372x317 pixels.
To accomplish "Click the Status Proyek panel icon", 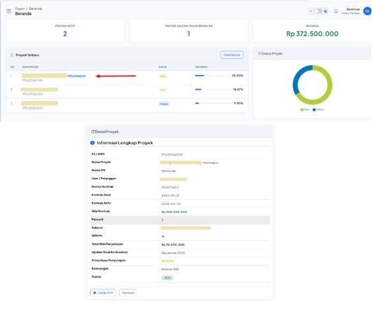I will [x=259, y=53].
